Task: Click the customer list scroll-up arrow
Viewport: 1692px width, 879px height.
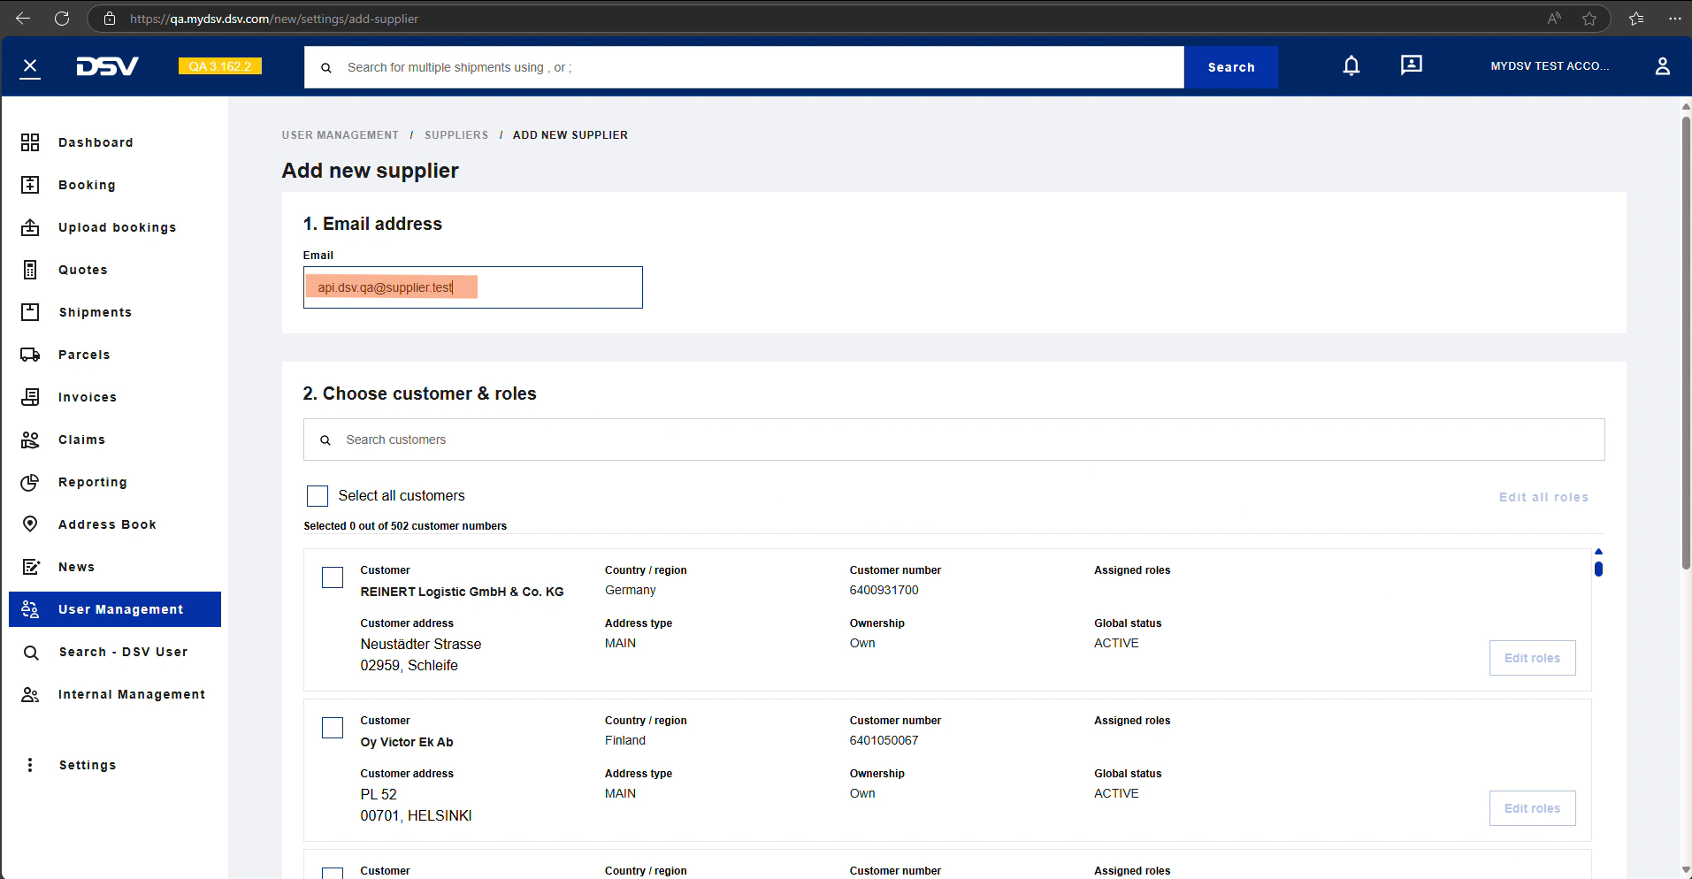Action: (1598, 552)
